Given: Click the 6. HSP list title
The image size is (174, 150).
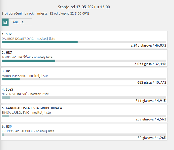Looking at the screenshot, I should pyautogui.click(x=7, y=126).
